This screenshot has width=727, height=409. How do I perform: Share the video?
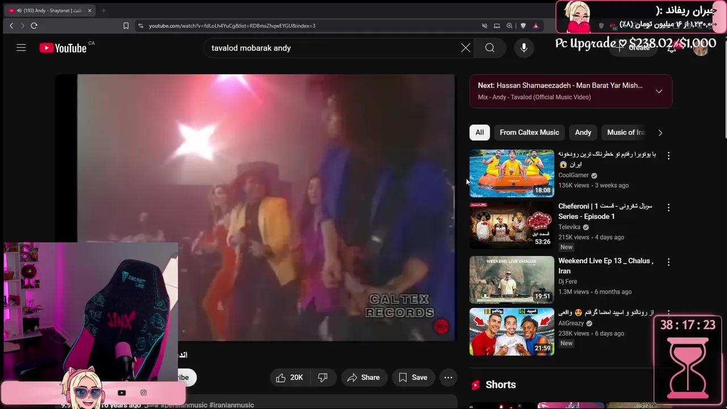[363, 377]
